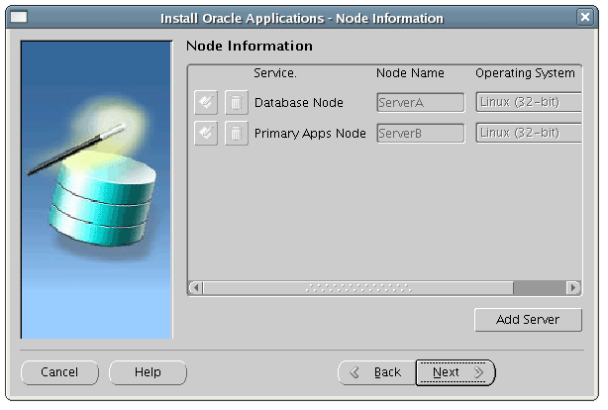Click the Operating System column header
The image size is (608, 410).
tap(525, 73)
